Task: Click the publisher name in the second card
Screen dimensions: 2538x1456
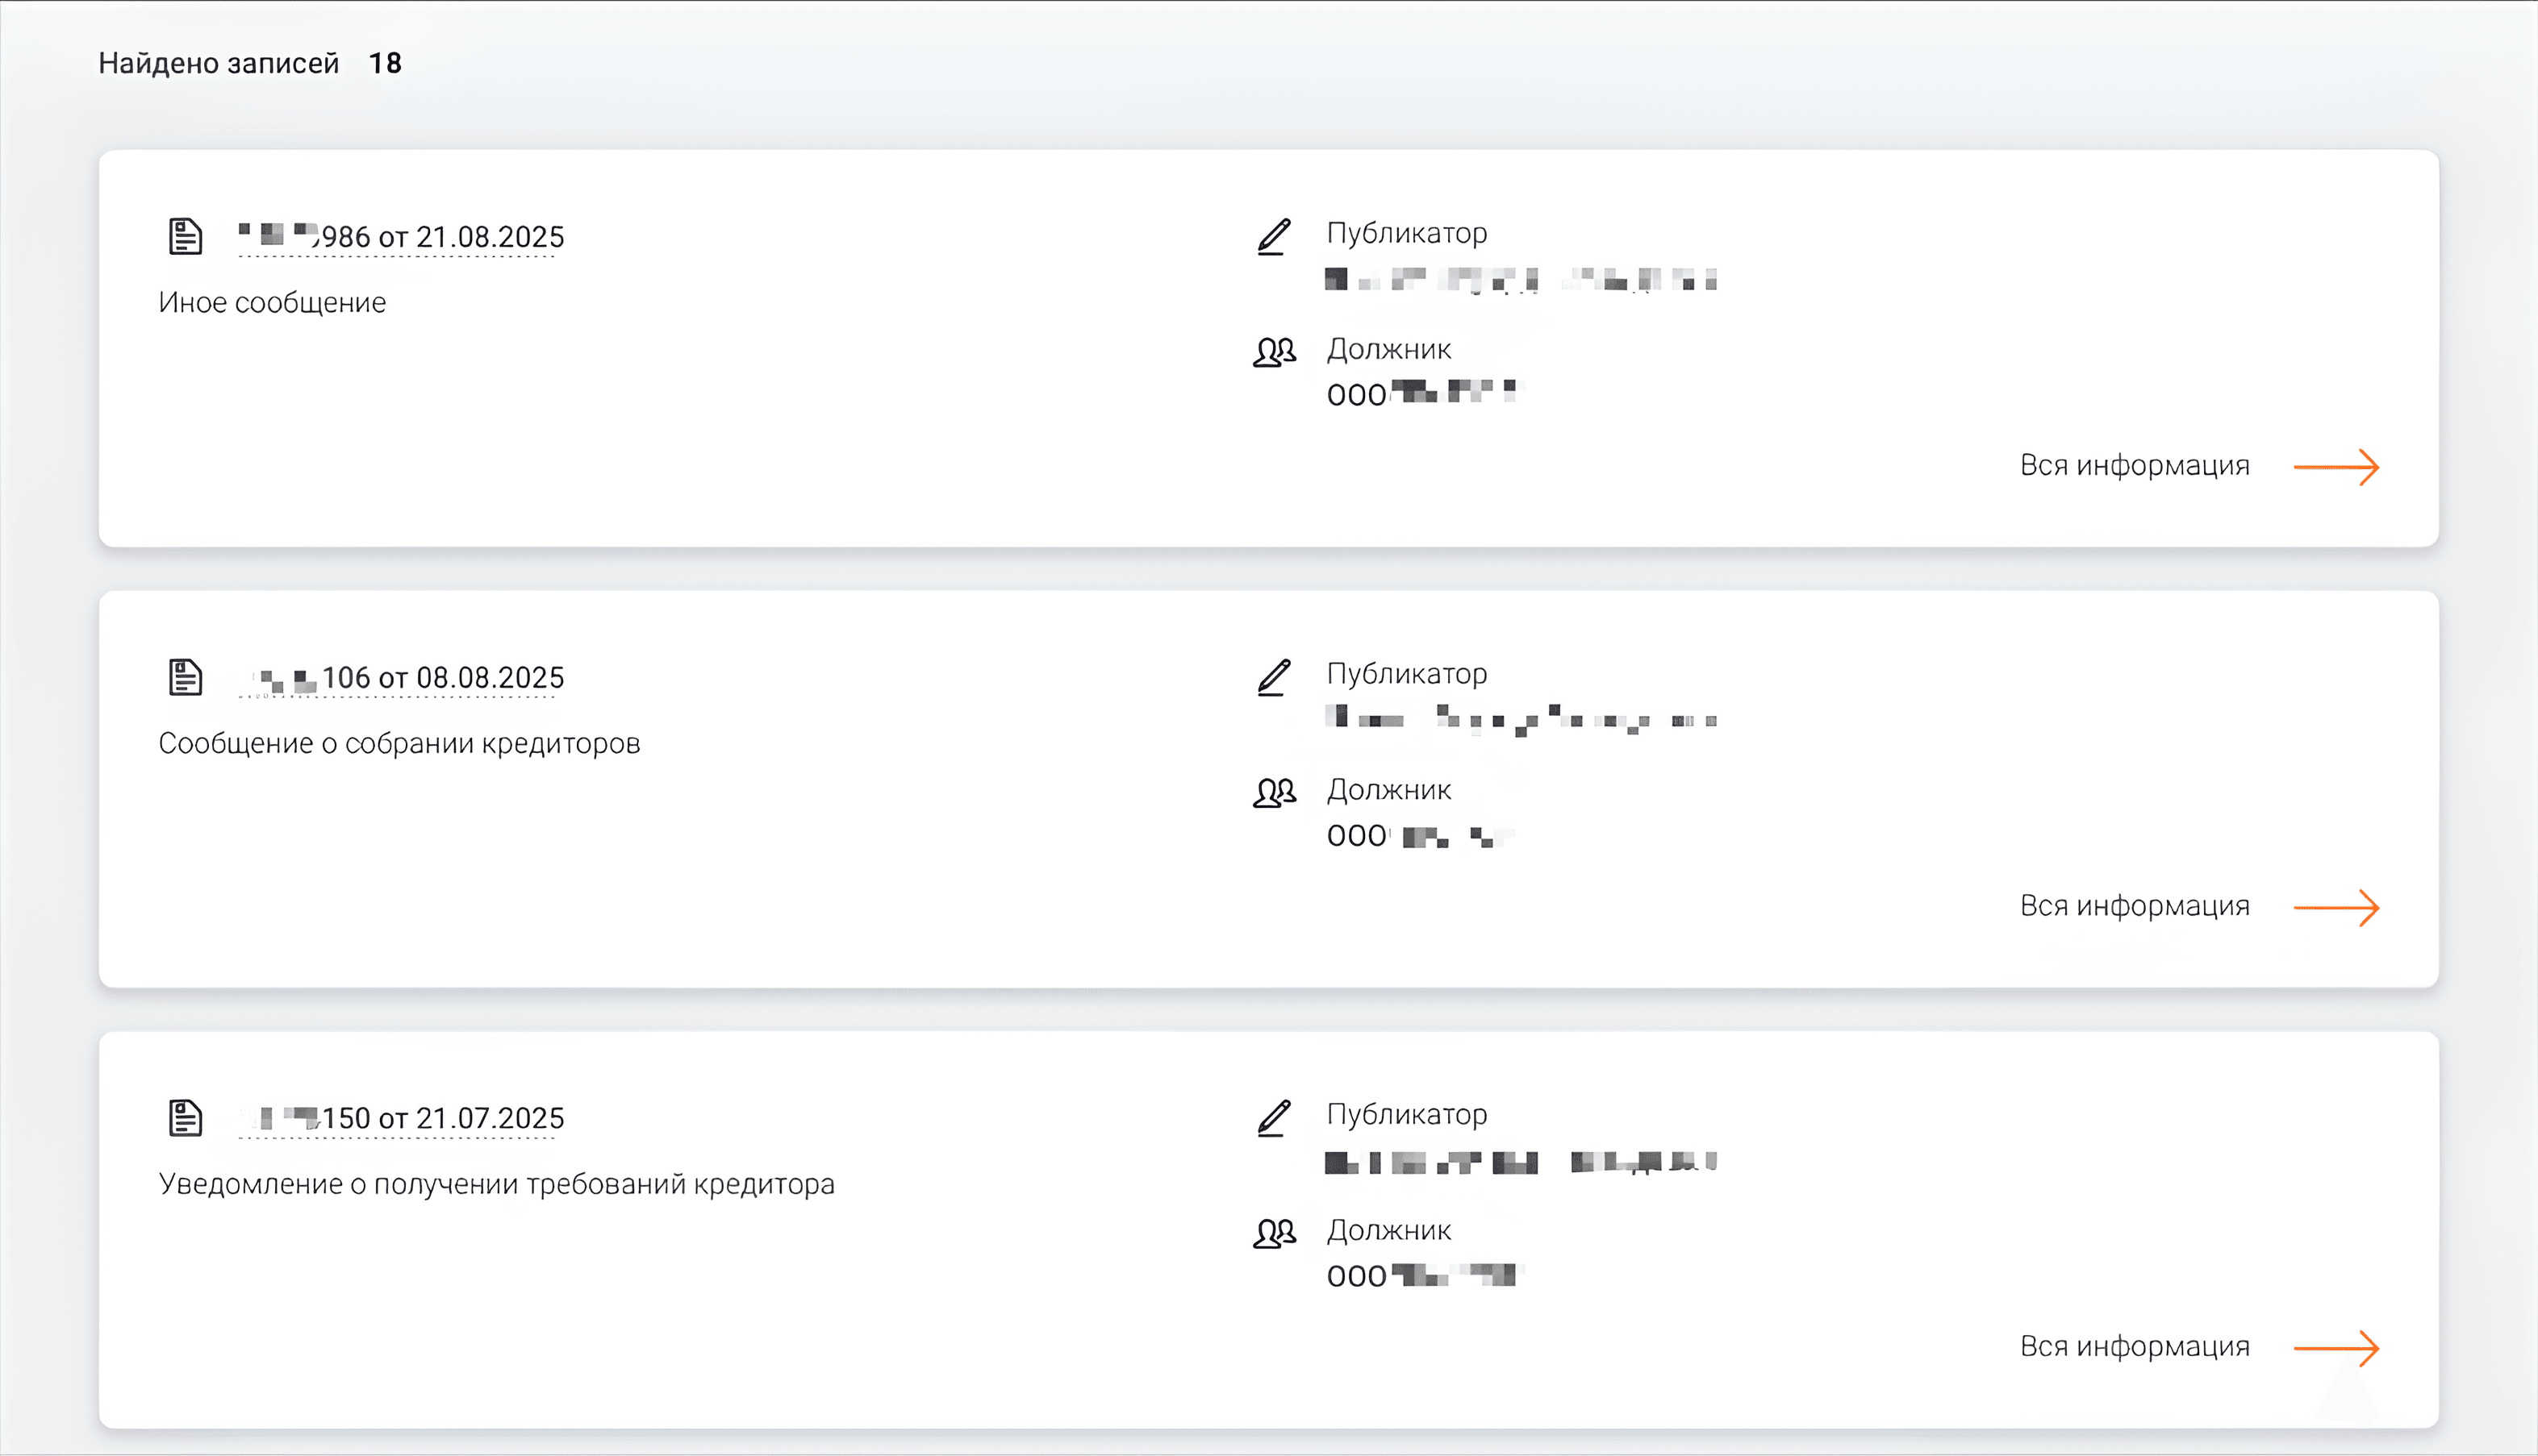Action: [x=1522, y=718]
